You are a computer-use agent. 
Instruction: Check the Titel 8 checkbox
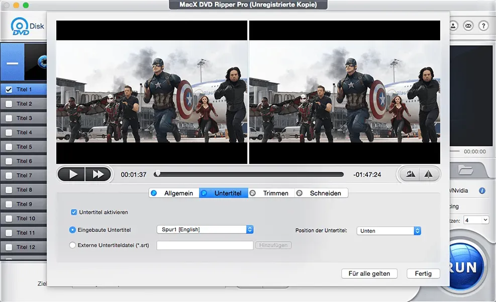[9, 190]
